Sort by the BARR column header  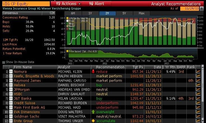point(181,67)
